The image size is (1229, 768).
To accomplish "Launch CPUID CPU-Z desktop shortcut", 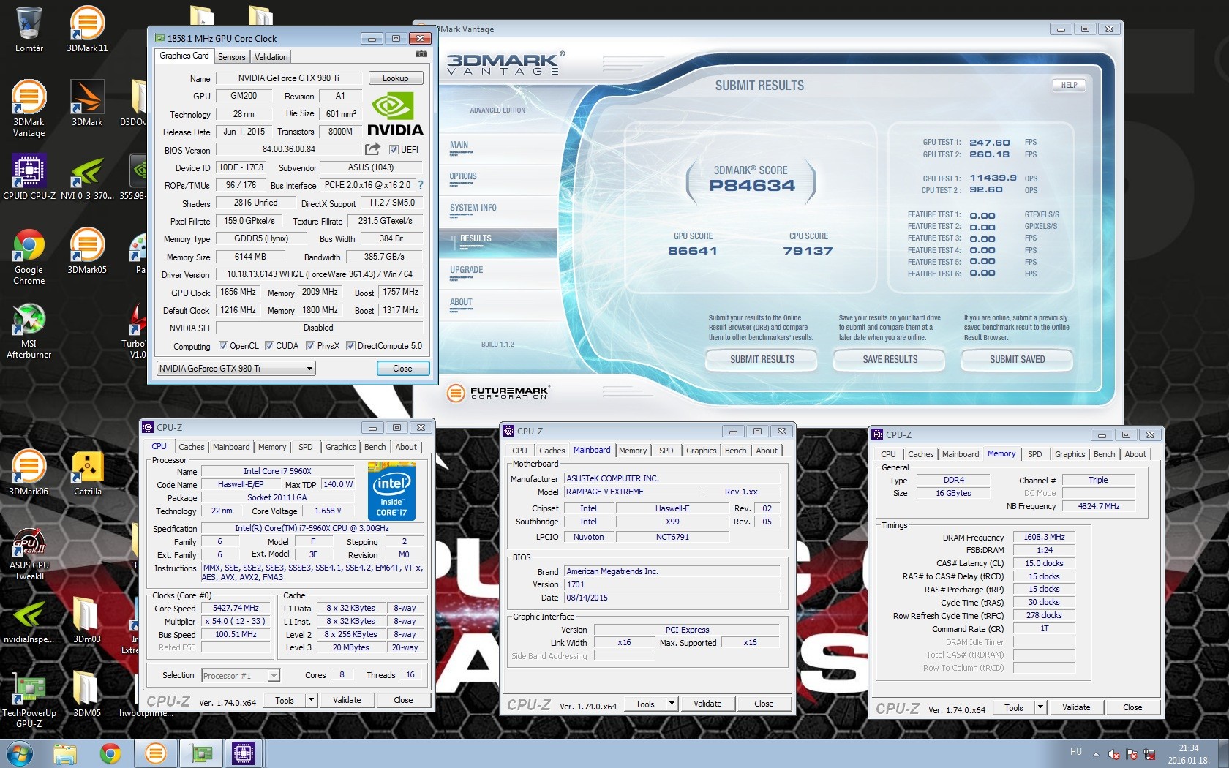I will click(29, 177).
